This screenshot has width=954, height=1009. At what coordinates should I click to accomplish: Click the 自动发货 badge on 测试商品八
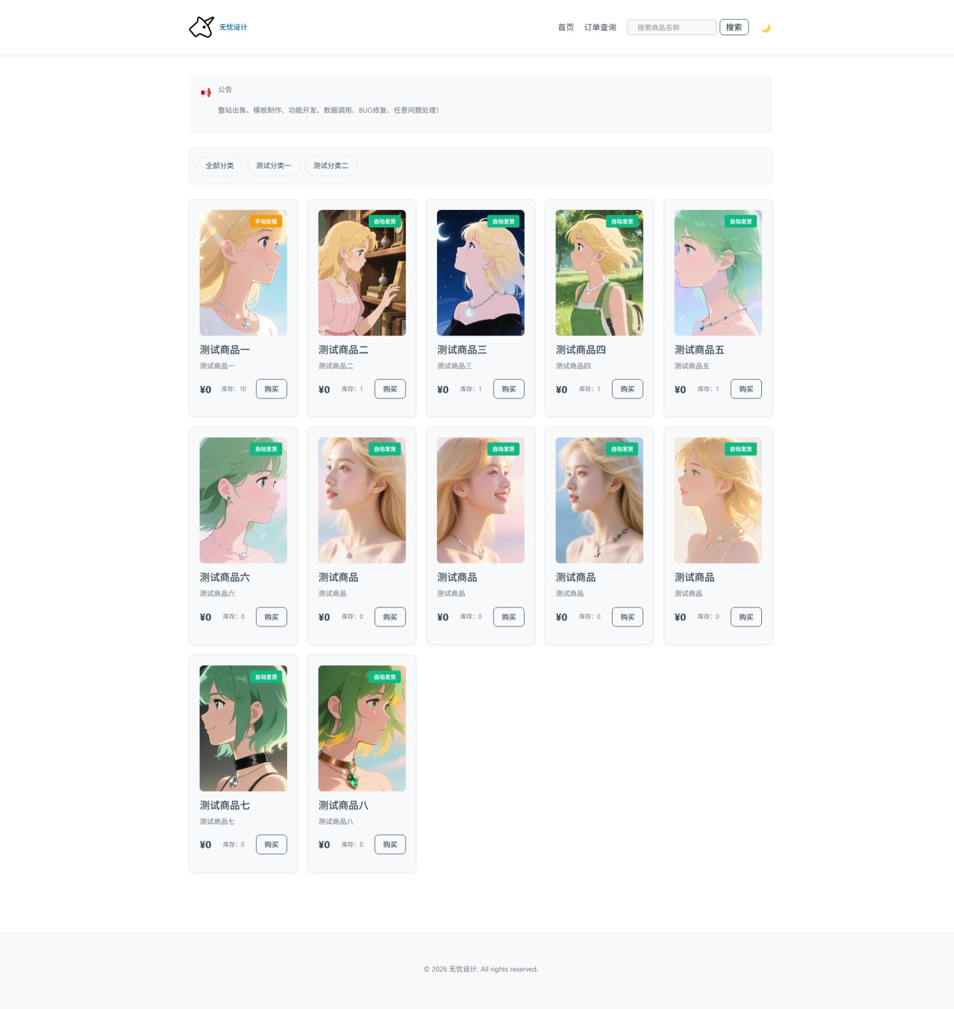[x=385, y=677]
